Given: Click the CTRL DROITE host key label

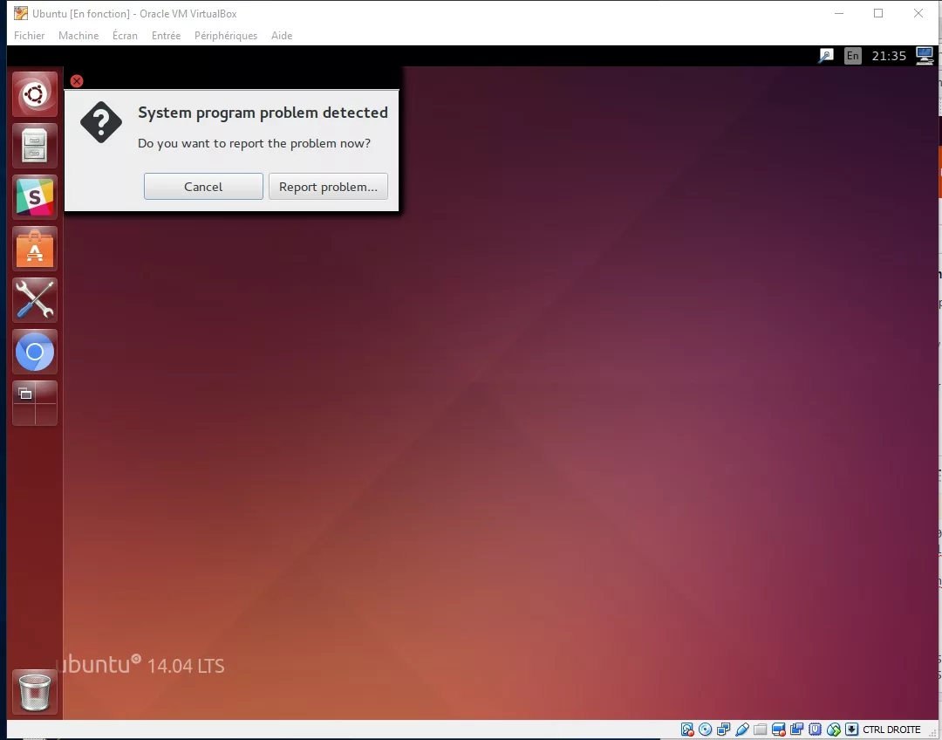Looking at the screenshot, I should click(x=891, y=730).
